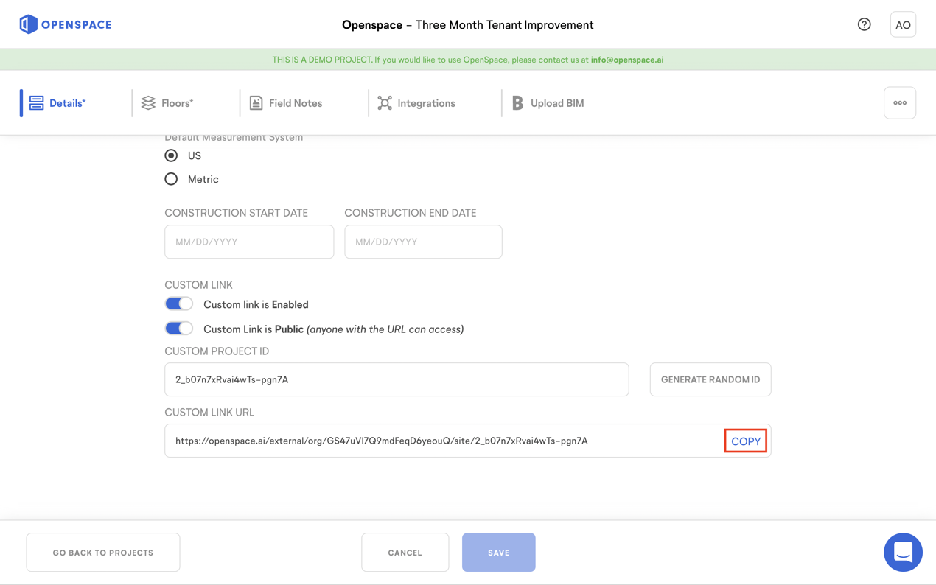Screen dimensions: 936x585
Task: Copy the custom link URL
Action: [x=746, y=441]
